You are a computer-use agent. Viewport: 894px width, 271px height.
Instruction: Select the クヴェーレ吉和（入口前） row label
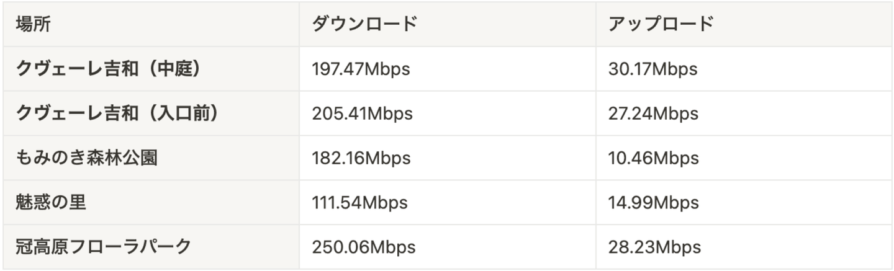coord(117,113)
